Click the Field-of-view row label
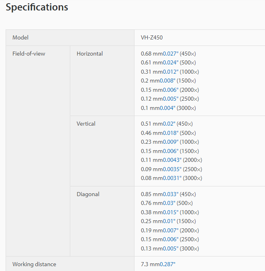This screenshot has height=271, width=265. 29,54
